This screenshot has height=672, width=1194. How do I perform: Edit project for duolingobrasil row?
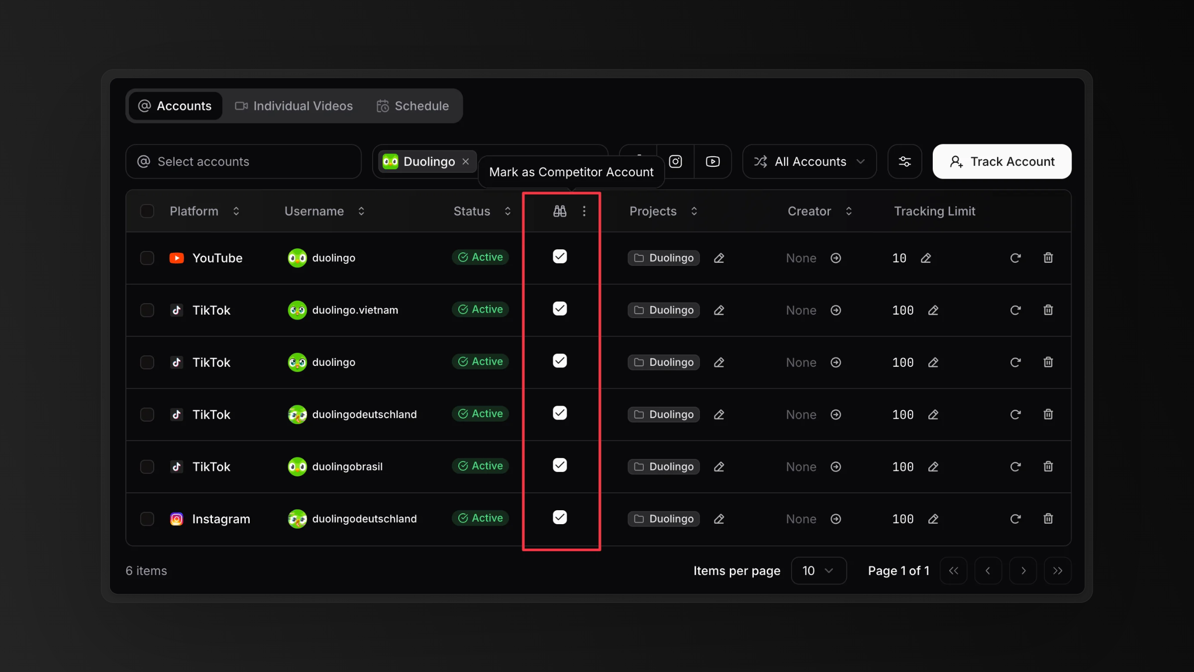coord(719,466)
